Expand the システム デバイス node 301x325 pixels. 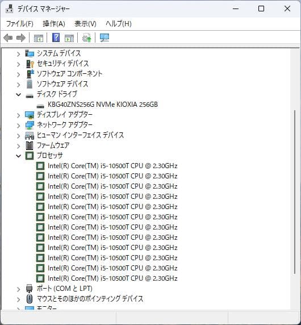[x=18, y=54]
